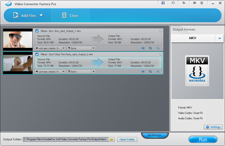225x146 pixels.
Task: Click the Open Folder button
Action: tap(127, 139)
